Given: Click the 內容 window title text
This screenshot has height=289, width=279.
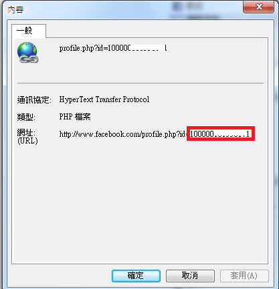Looking at the screenshot, I should [15, 10].
